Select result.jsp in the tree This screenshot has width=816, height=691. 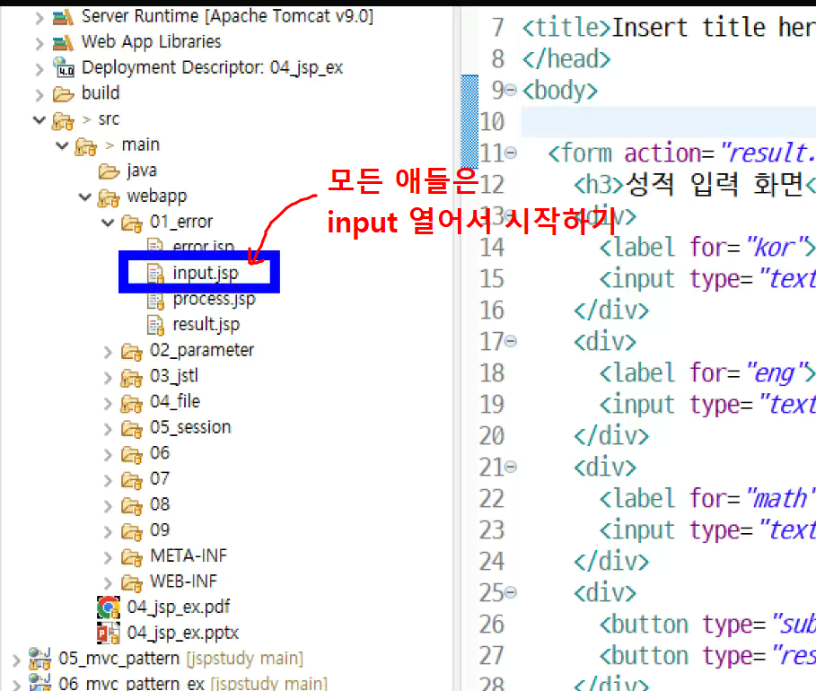[x=206, y=324]
